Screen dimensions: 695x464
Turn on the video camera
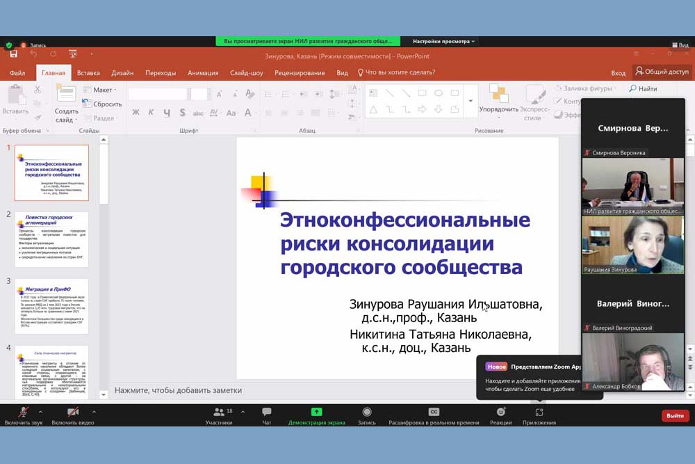point(72,415)
